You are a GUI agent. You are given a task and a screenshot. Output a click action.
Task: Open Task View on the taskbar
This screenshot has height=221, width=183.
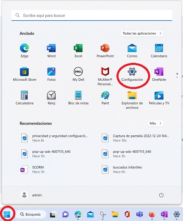point(53,214)
